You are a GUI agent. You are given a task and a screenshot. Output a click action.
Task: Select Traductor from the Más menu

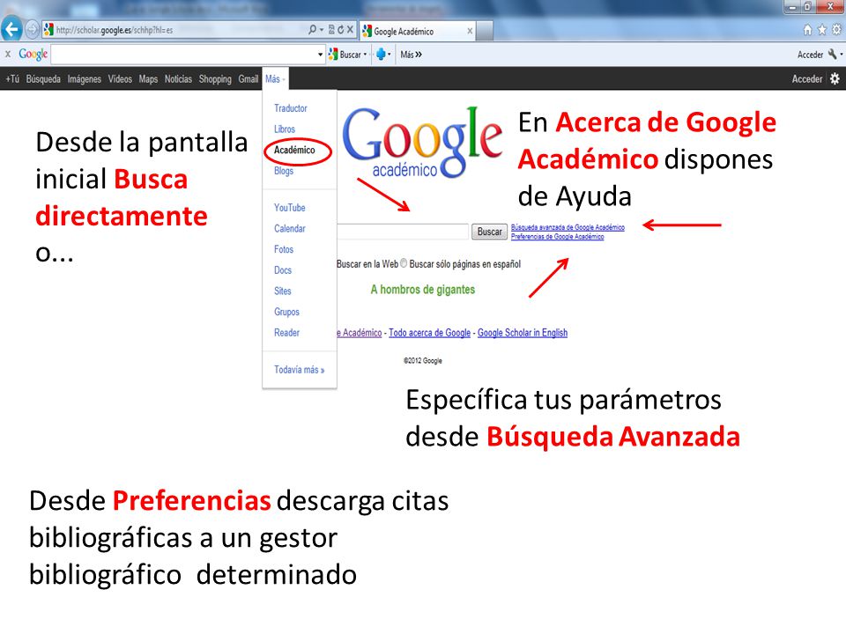pyautogui.click(x=290, y=108)
